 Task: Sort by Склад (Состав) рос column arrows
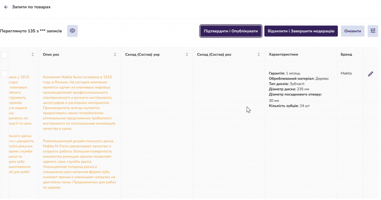point(258,55)
